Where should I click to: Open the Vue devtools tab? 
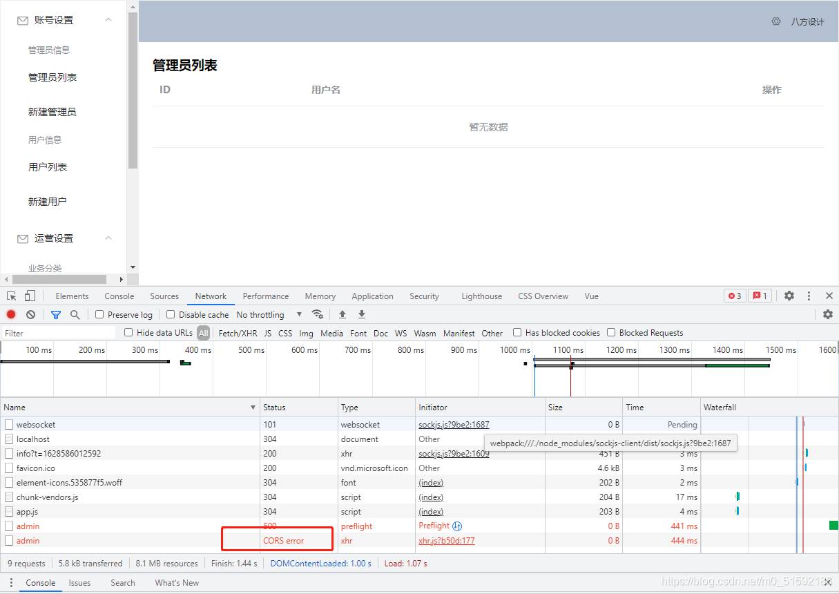coord(591,296)
